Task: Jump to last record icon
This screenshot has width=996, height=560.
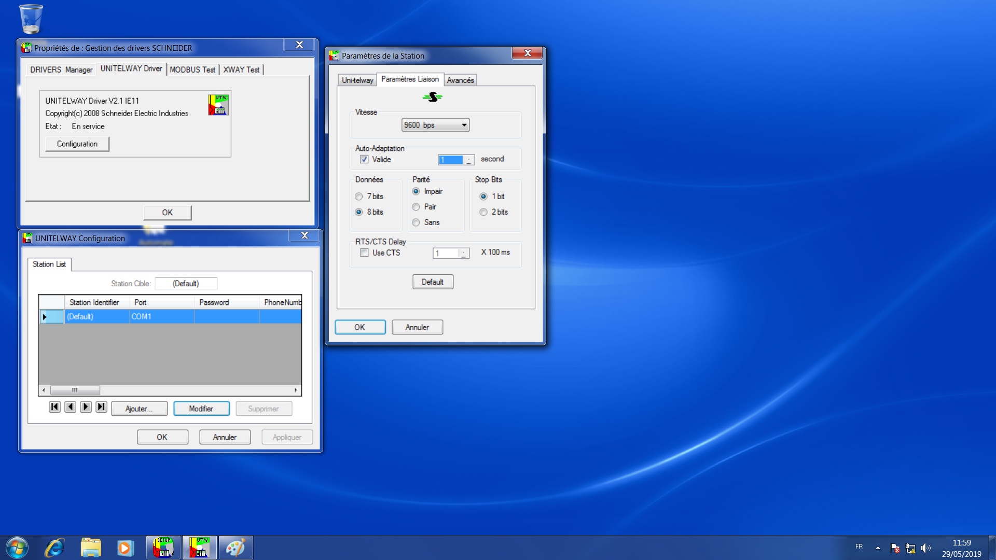Action: point(102,407)
